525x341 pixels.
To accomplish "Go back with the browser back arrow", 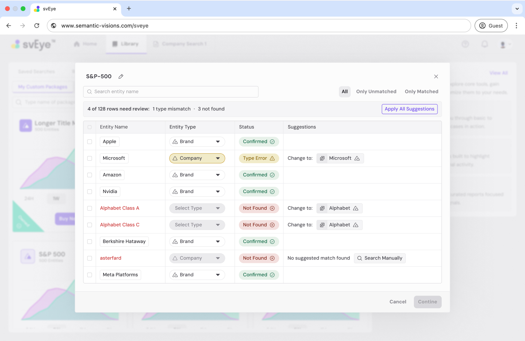I will pyautogui.click(x=9, y=26).
